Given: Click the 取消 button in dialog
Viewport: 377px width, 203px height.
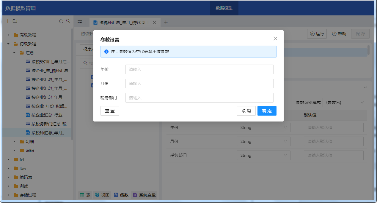Looking at the screenshot, I should coord(246,111).
